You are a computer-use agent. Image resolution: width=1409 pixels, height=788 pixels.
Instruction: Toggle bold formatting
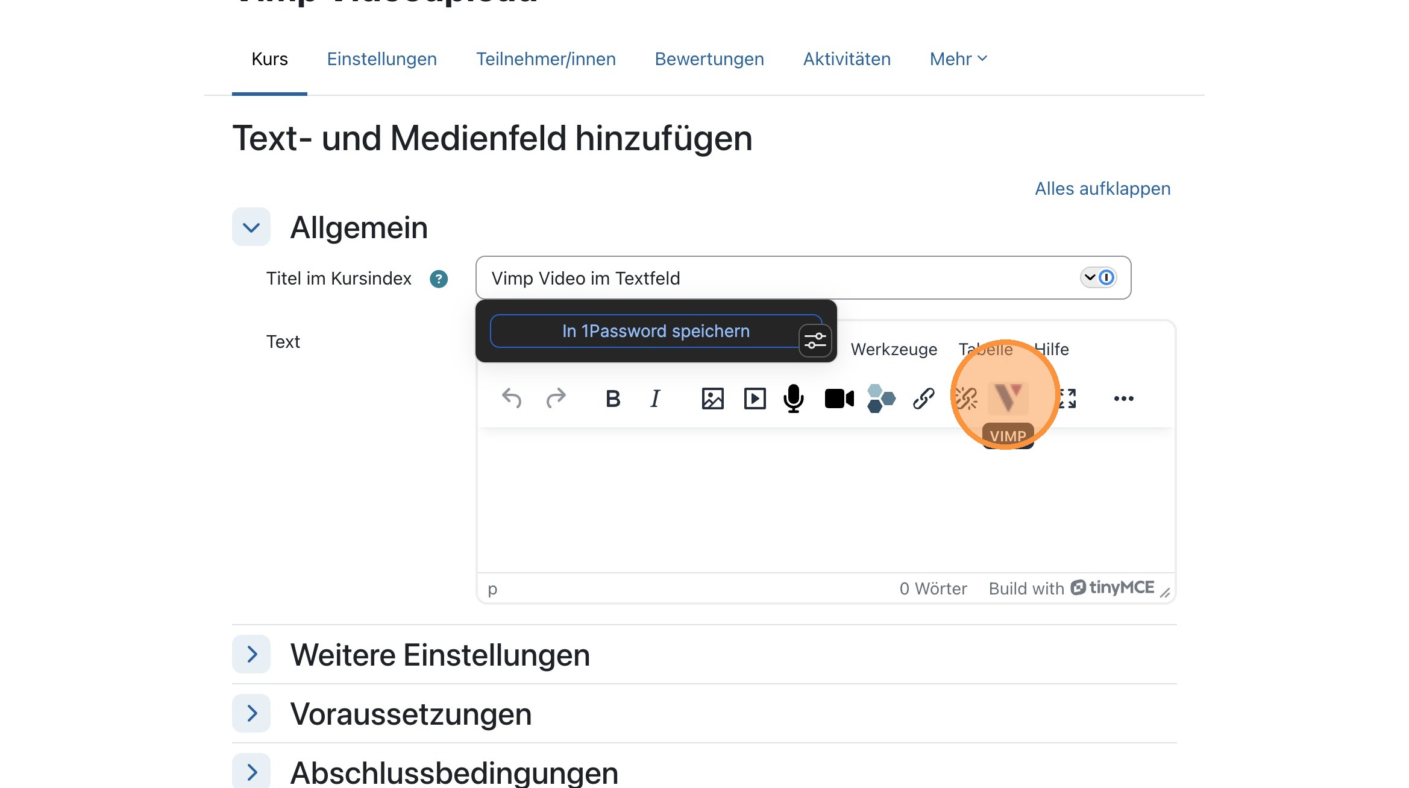(612, 398)
